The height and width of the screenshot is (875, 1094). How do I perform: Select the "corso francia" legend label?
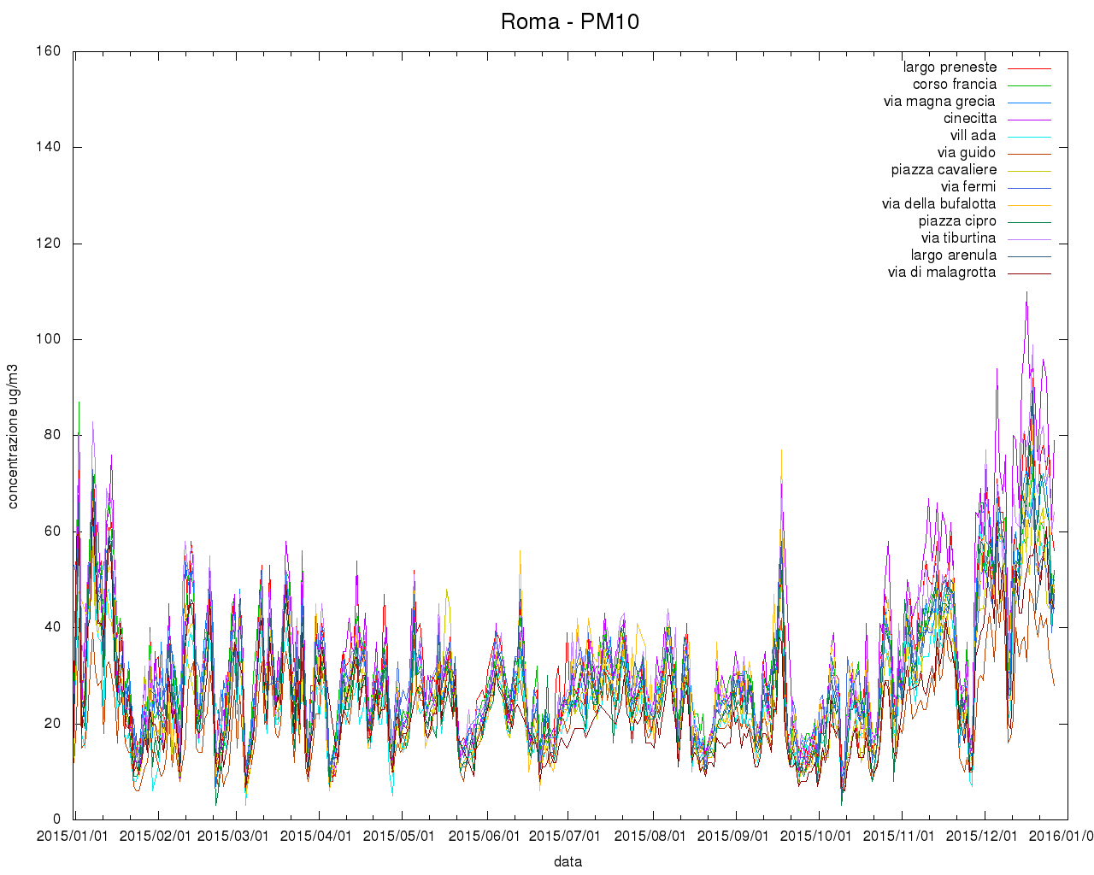coord(955,84)
